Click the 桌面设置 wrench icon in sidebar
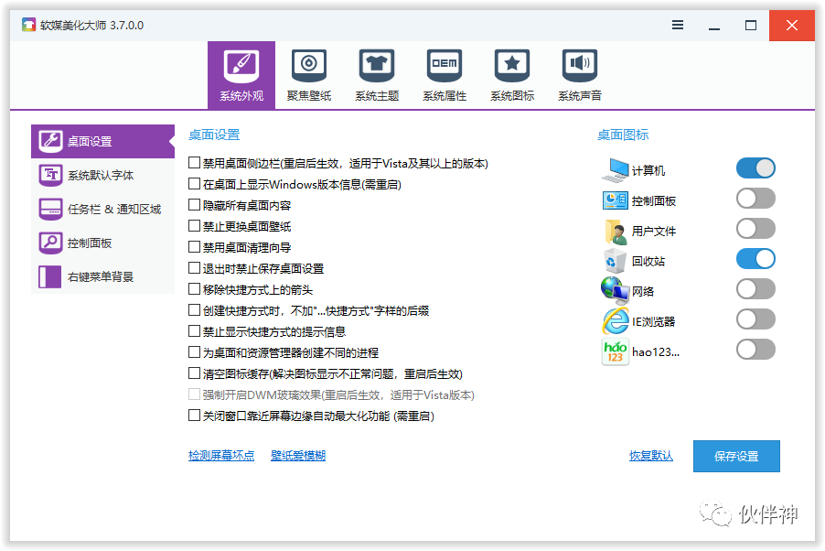 pos(50,141)
